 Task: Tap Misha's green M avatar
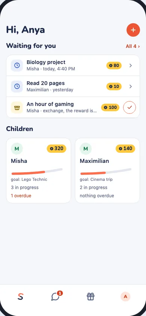tap(17, 149)
